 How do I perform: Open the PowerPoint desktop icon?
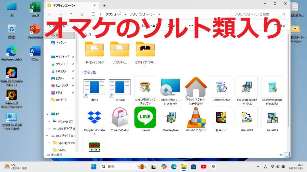pos(35,31)
